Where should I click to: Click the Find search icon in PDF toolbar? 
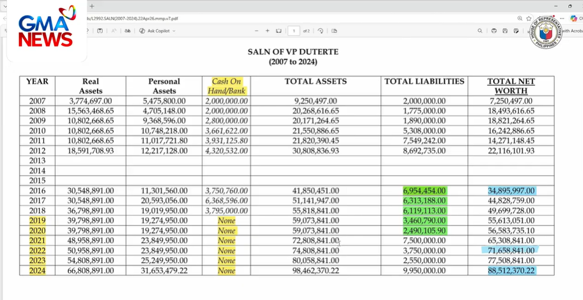pos(480,31)
